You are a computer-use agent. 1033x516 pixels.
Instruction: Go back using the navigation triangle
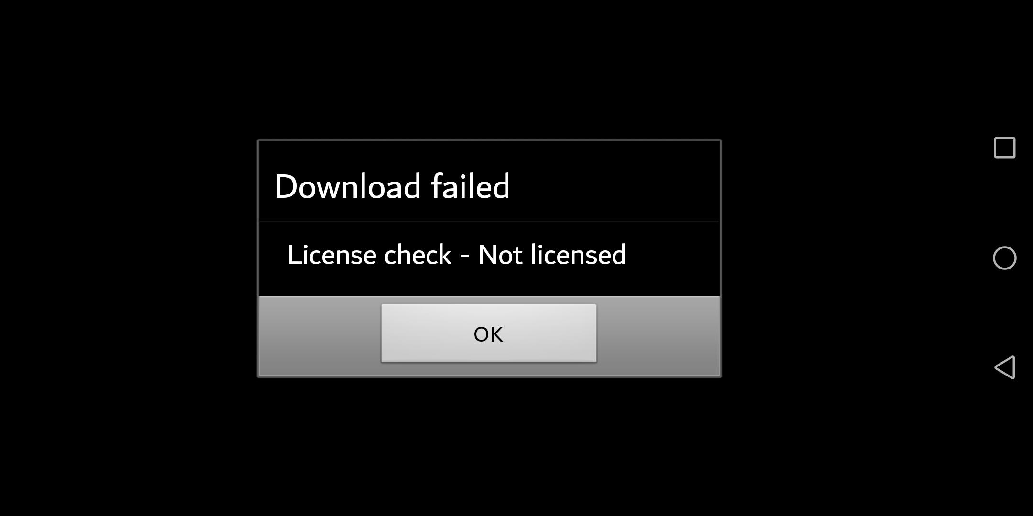pos(1004,367)
